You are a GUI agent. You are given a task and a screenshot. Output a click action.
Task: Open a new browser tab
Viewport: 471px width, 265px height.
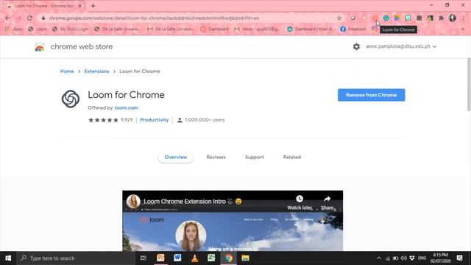pos(93,6)
